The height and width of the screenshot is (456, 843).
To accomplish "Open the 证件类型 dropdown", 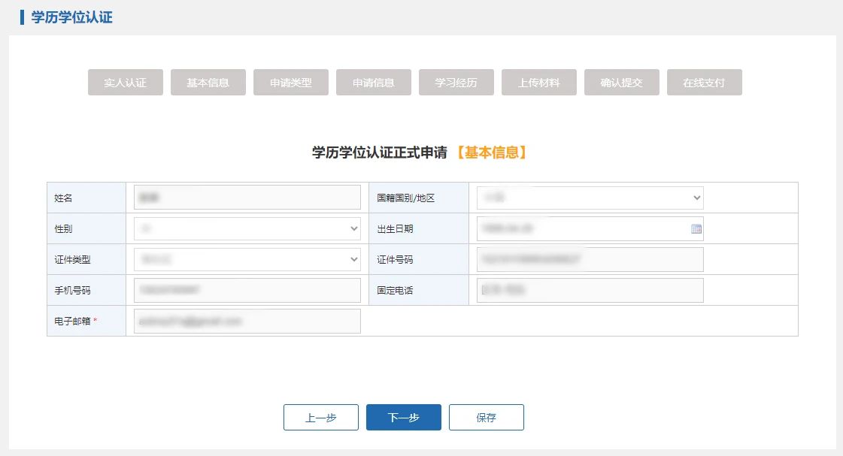I will [247, 260].
